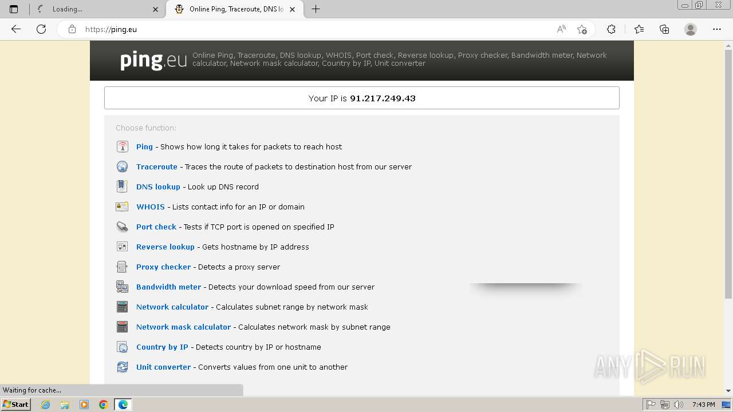Open the tab actions menu
This screenshot has height=412, width=733.
pyautogui.click(x=14, y=9)
